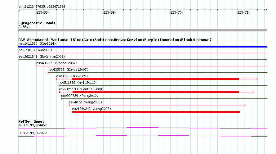The height and width of the screenshot is (154, 276).
Task: Click the nsv1011830 (Coe2014) label
Action: [x=37, y=43]
